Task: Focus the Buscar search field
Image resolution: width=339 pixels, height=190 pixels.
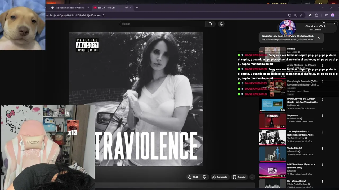Action: coord(162,24)
